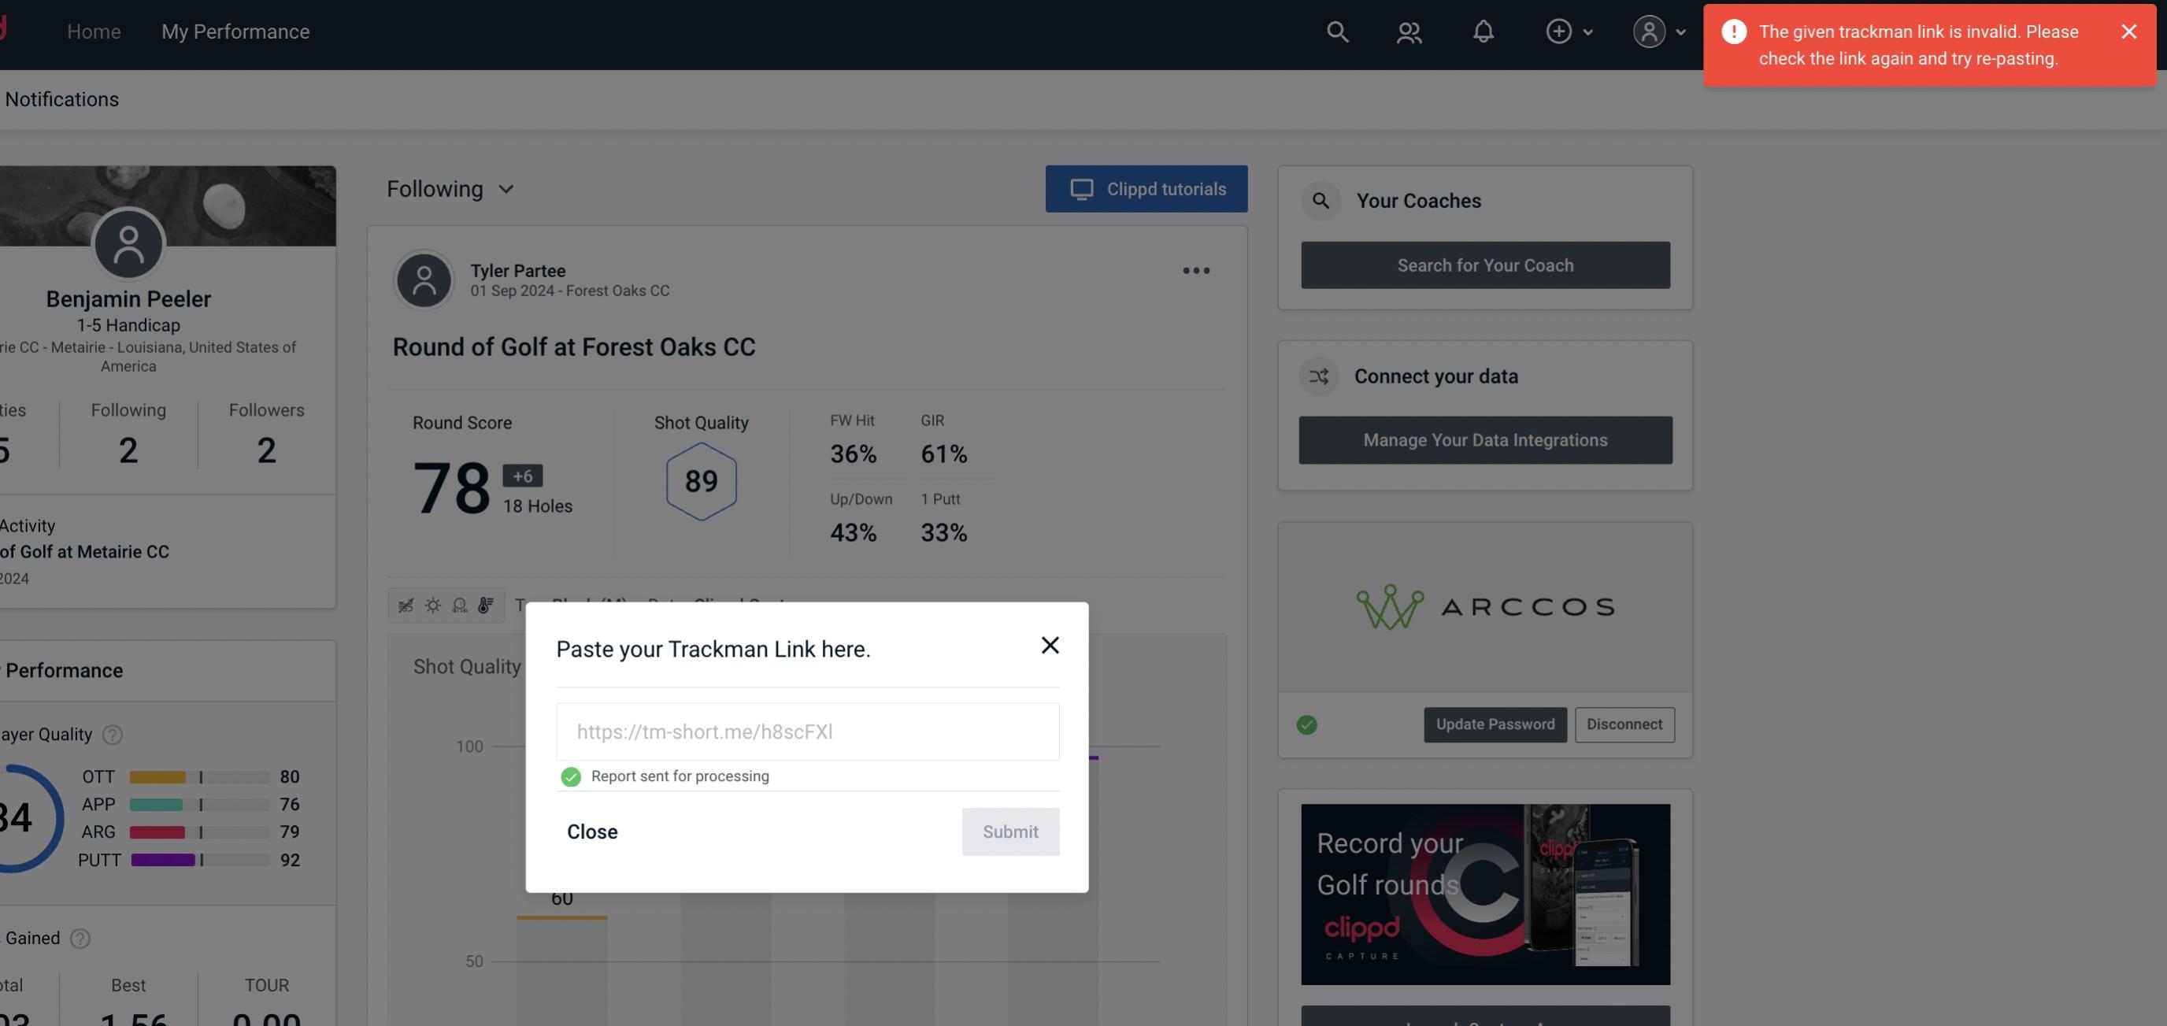Screen dimensions: 2167x1026
Task: Click the search icon in navigation bar
Action: click(x=1336, y=31)
